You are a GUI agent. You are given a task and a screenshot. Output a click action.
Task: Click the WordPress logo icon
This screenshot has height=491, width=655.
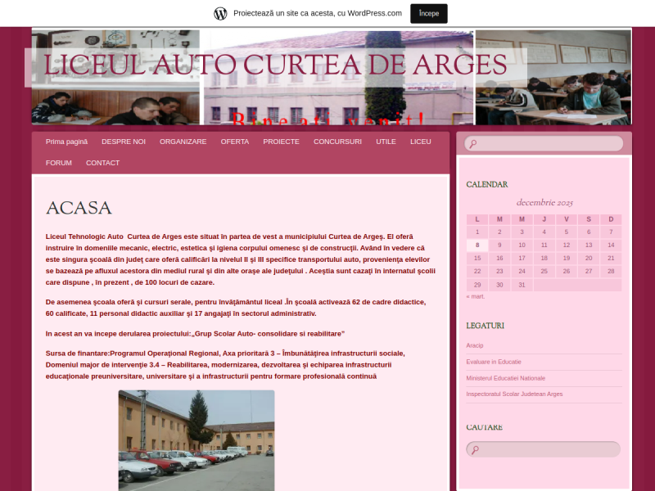(219, 12)
